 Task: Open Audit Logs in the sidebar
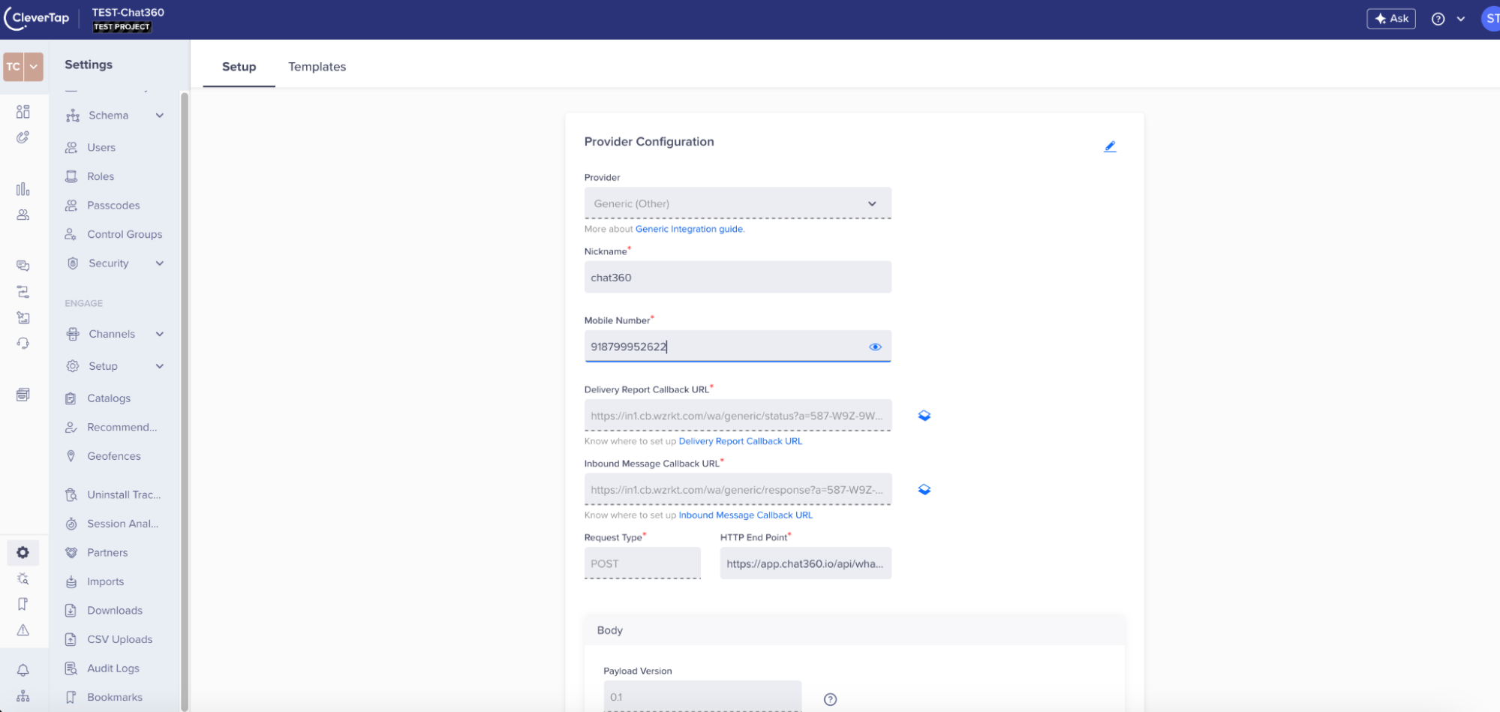(x=115, y=668)
